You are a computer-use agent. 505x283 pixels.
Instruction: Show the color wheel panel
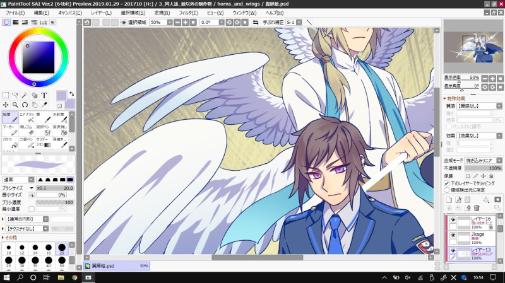6,22
